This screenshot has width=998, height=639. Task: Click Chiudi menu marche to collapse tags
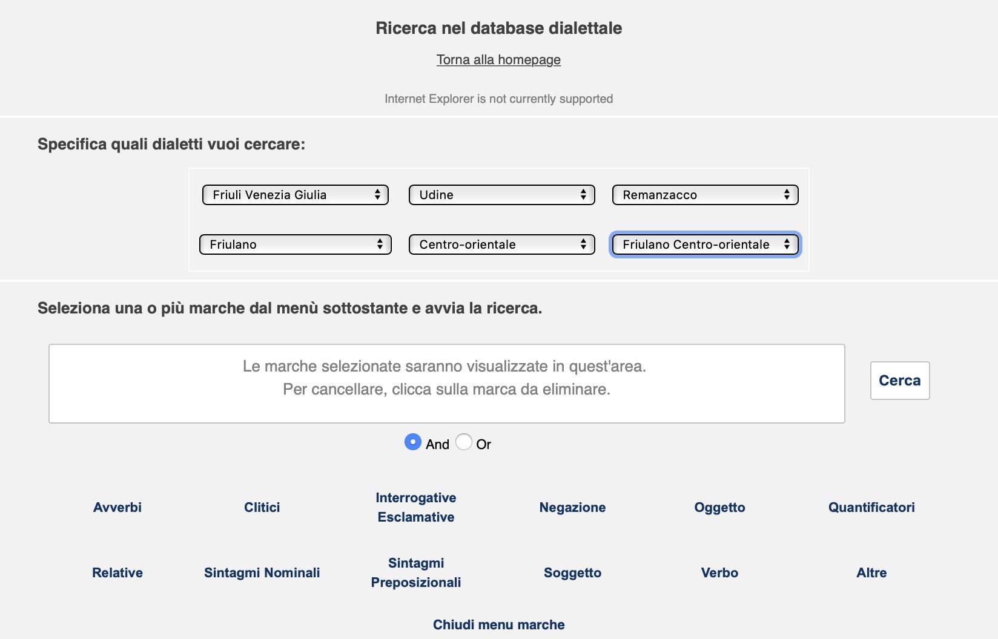tap(498, 625)
